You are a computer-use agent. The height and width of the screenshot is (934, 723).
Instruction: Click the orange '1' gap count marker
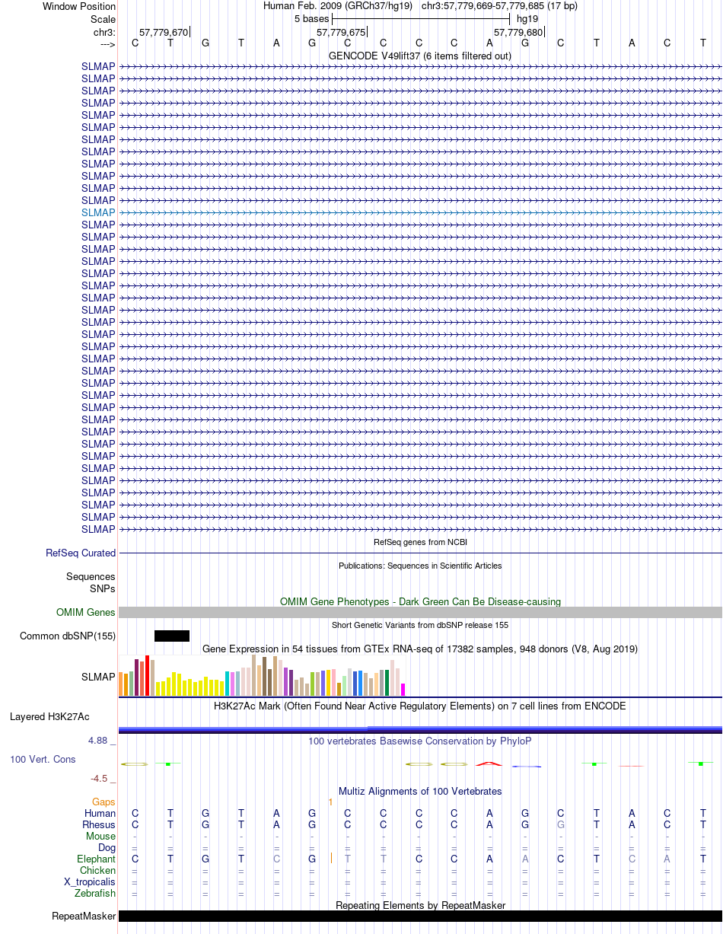pyautogui.click(x=330, y=802)
